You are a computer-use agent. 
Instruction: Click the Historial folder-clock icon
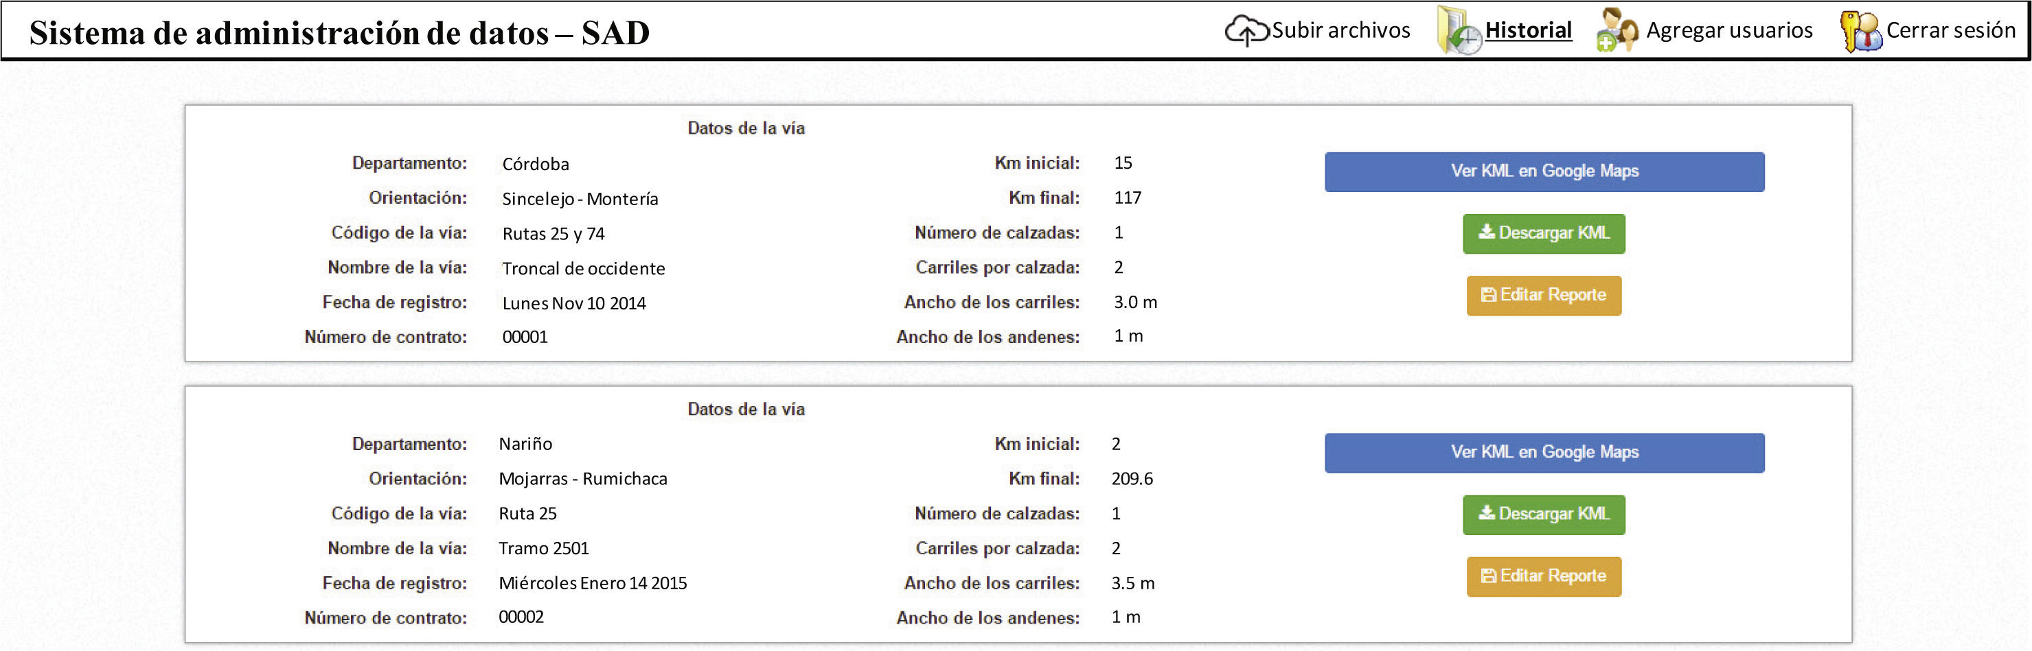coord(1459,32)
